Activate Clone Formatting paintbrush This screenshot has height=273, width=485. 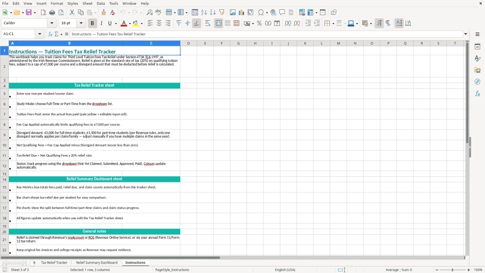tap(104, 13)
